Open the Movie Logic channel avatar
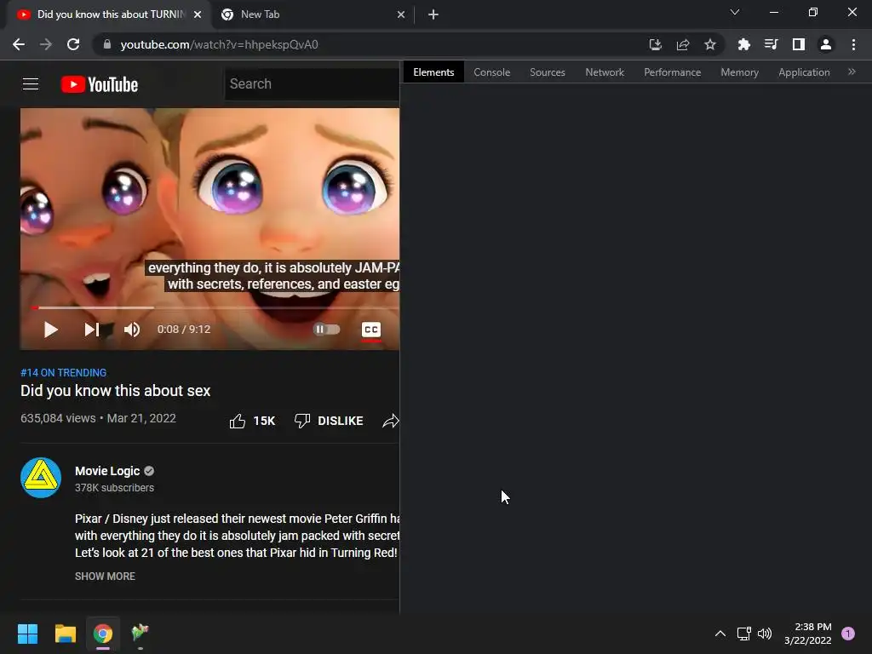 pyautogui.click(x=41, y=478)
